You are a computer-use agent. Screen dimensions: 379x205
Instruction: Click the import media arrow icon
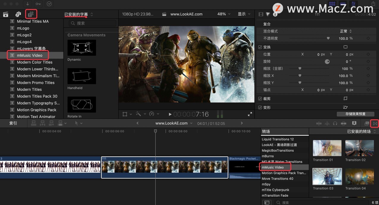pos(28,4)
